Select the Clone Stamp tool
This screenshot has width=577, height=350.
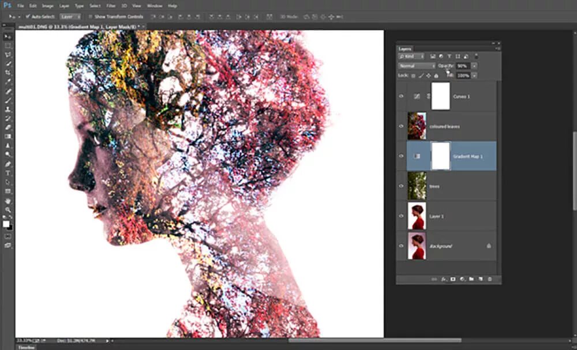click(8, 109)
